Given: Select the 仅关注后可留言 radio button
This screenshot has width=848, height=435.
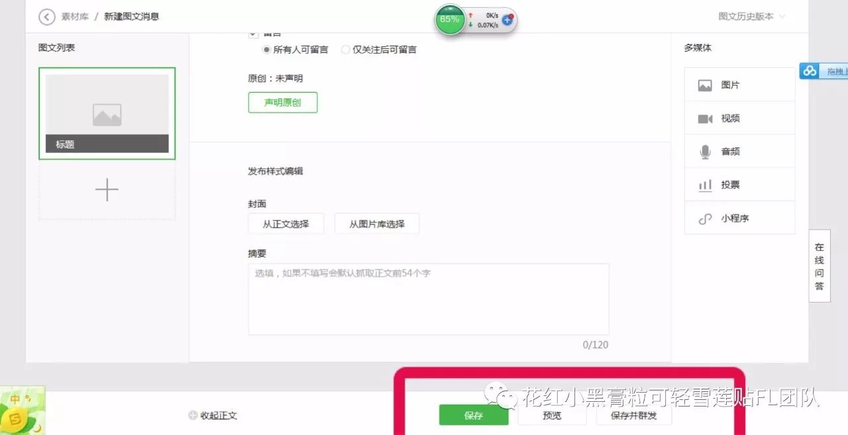Looking at the screenshot, I should (x=345, y=49).
